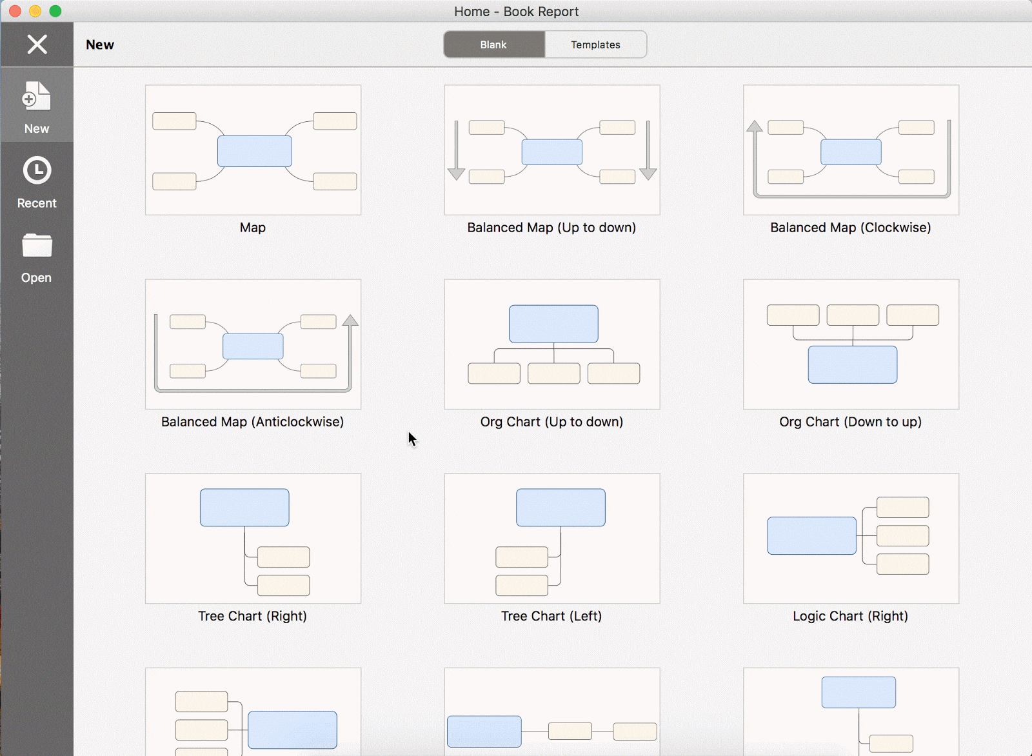Switch to the Blank tab
The height and width of the screenshot is (756, 1032).
point(494,45)
